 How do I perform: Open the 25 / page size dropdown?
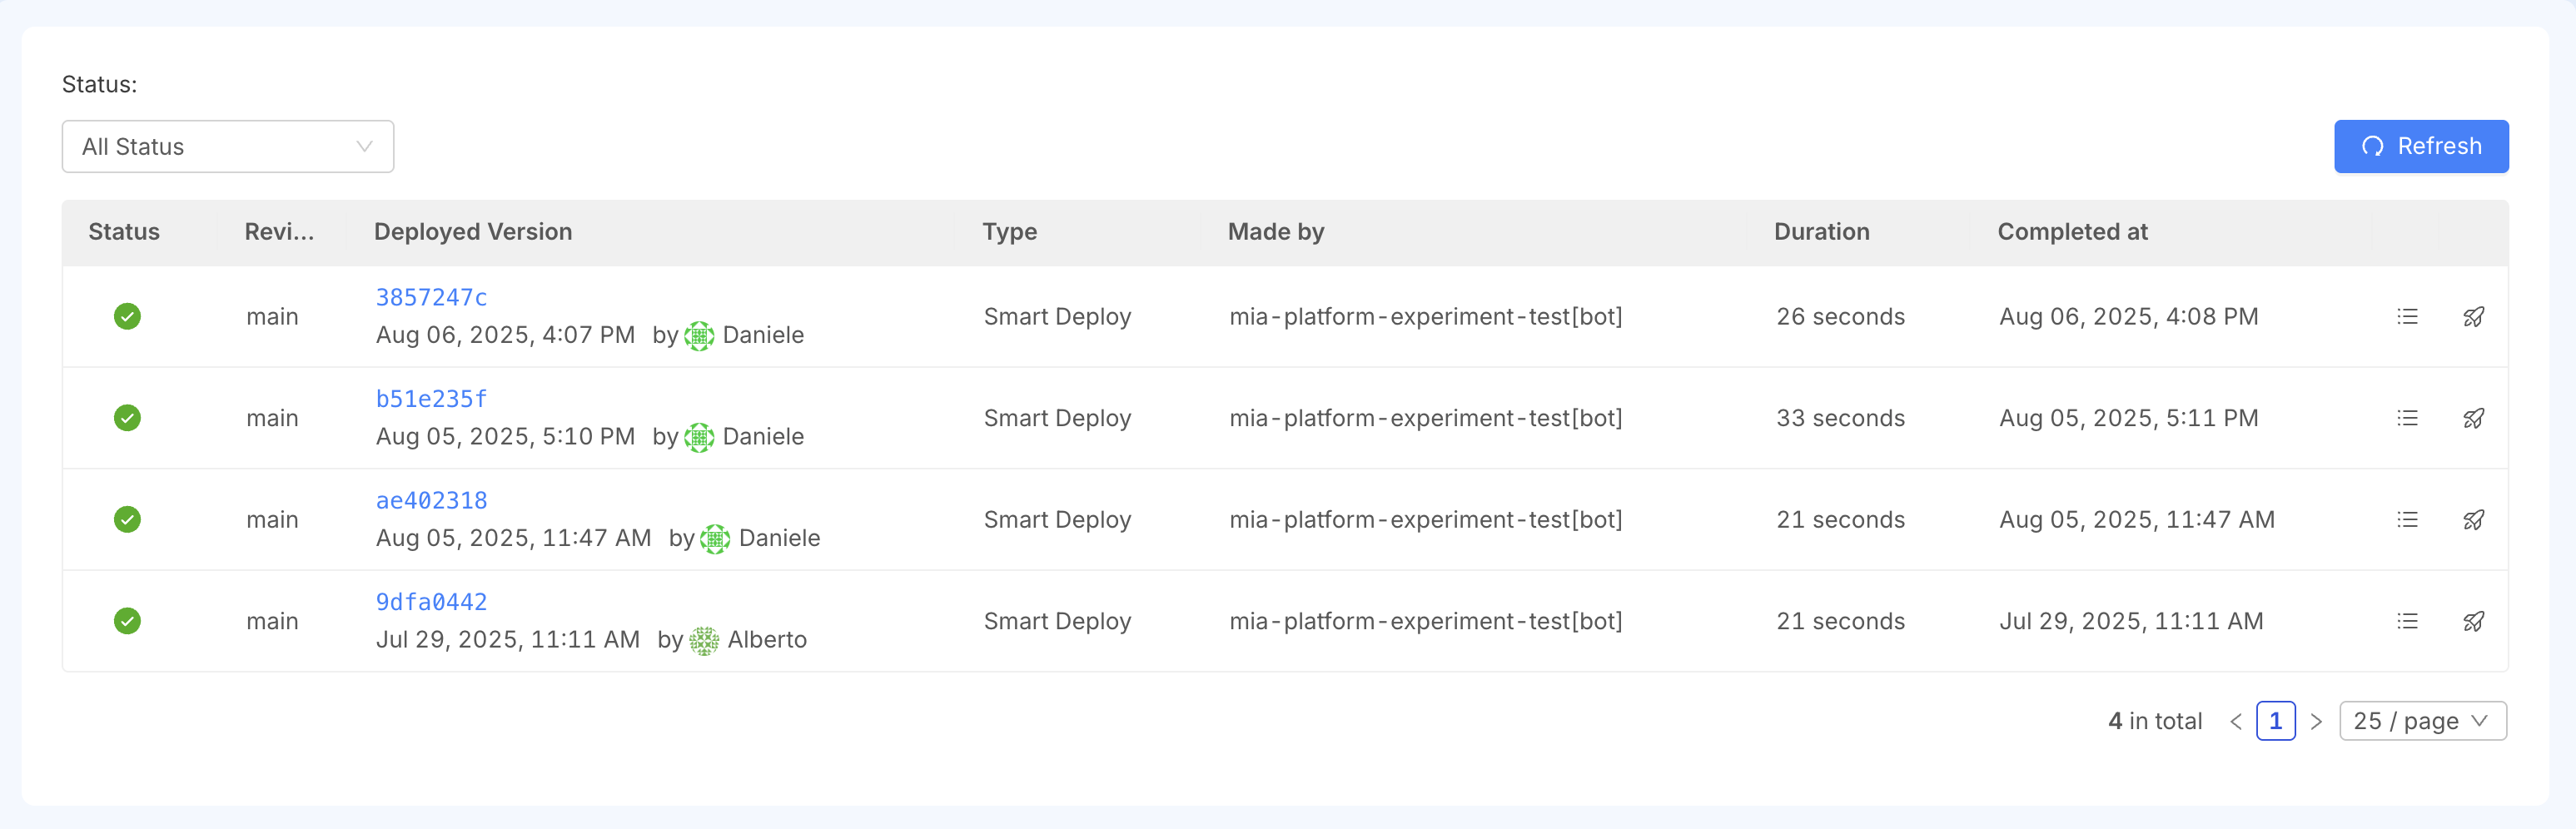point(2422,721)
